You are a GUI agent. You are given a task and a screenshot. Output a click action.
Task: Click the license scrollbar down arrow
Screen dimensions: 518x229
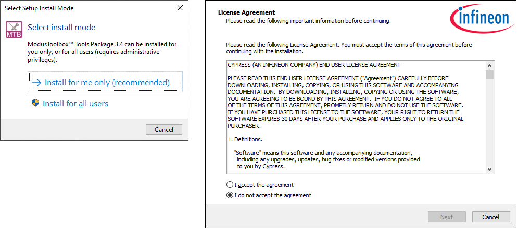489,169
